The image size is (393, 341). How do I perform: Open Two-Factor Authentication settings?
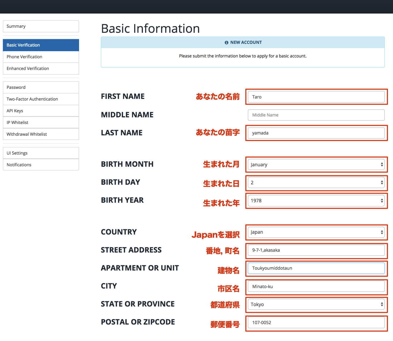[x=41, y=99]
